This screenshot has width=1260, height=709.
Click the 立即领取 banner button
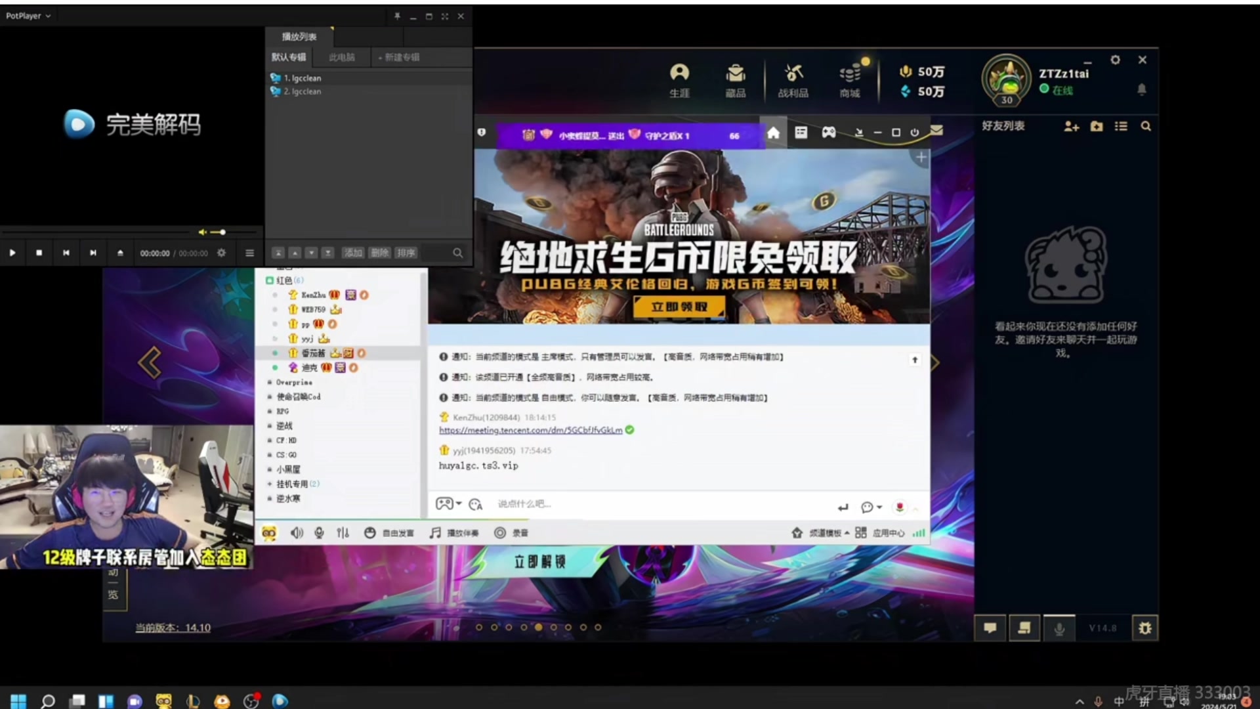(x=679, y=307)
